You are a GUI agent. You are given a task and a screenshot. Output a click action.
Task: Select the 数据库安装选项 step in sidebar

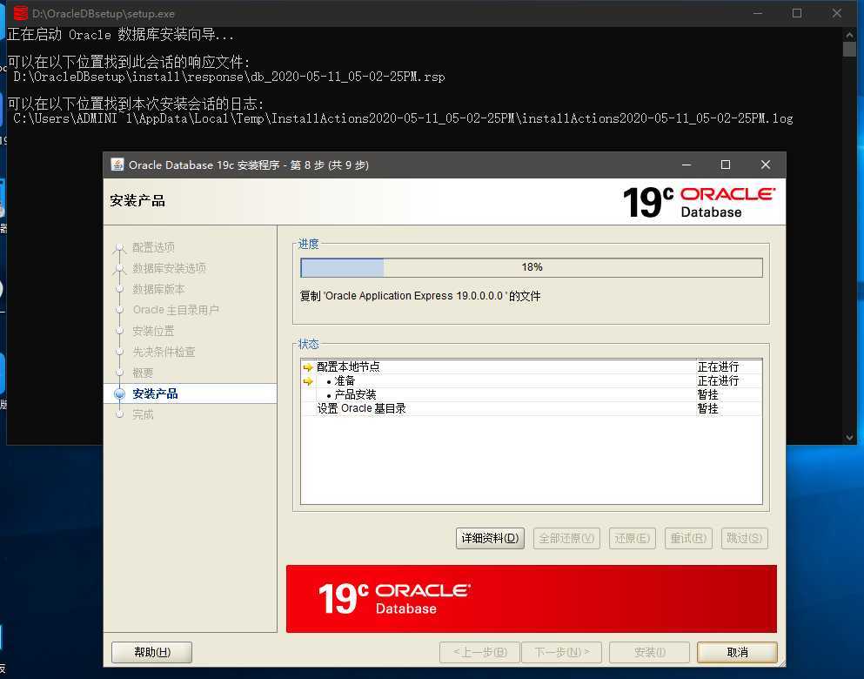pos(169,268)
